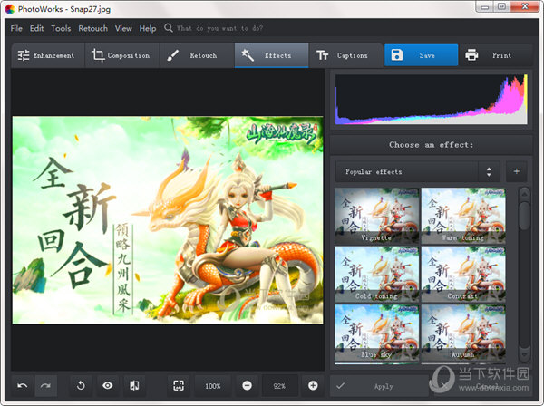Image resolution: width=544 pixels, height=406 pixels.
Task: Click the floppy disk Save icon
Action: click(397, 54)
